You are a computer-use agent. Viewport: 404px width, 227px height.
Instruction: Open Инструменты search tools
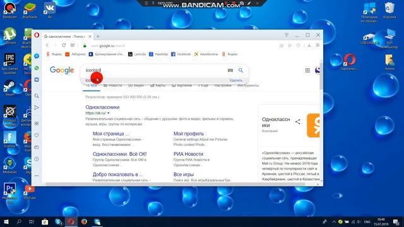pyautogui.click(x=248, y=86)
